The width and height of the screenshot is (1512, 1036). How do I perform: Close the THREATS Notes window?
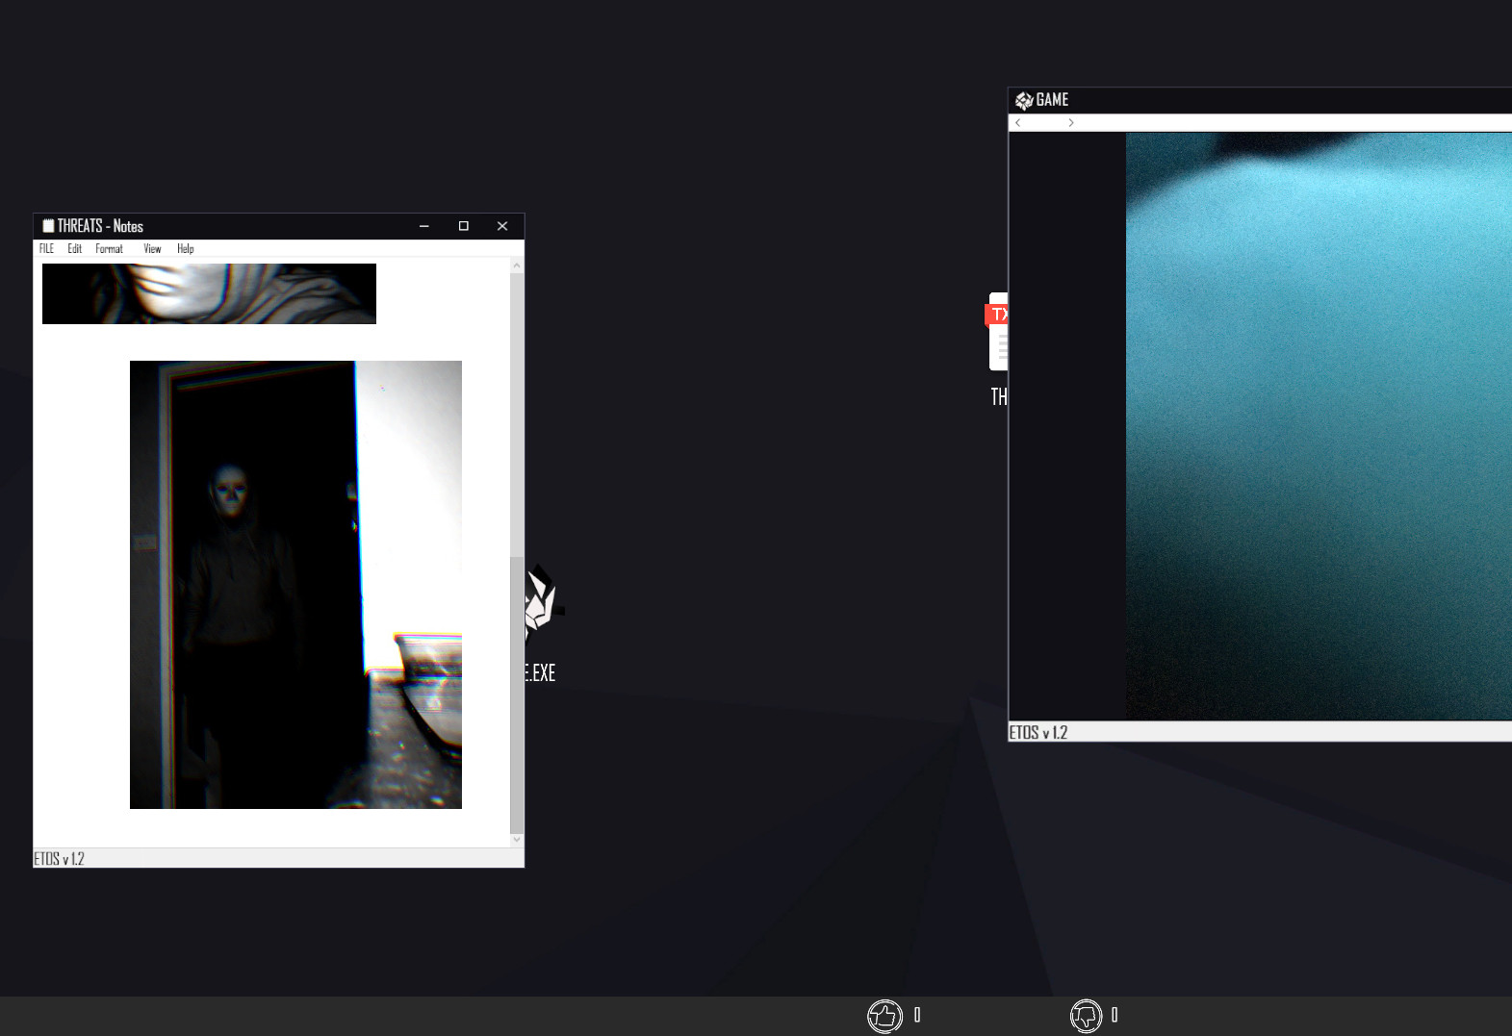tap(501, 226)
